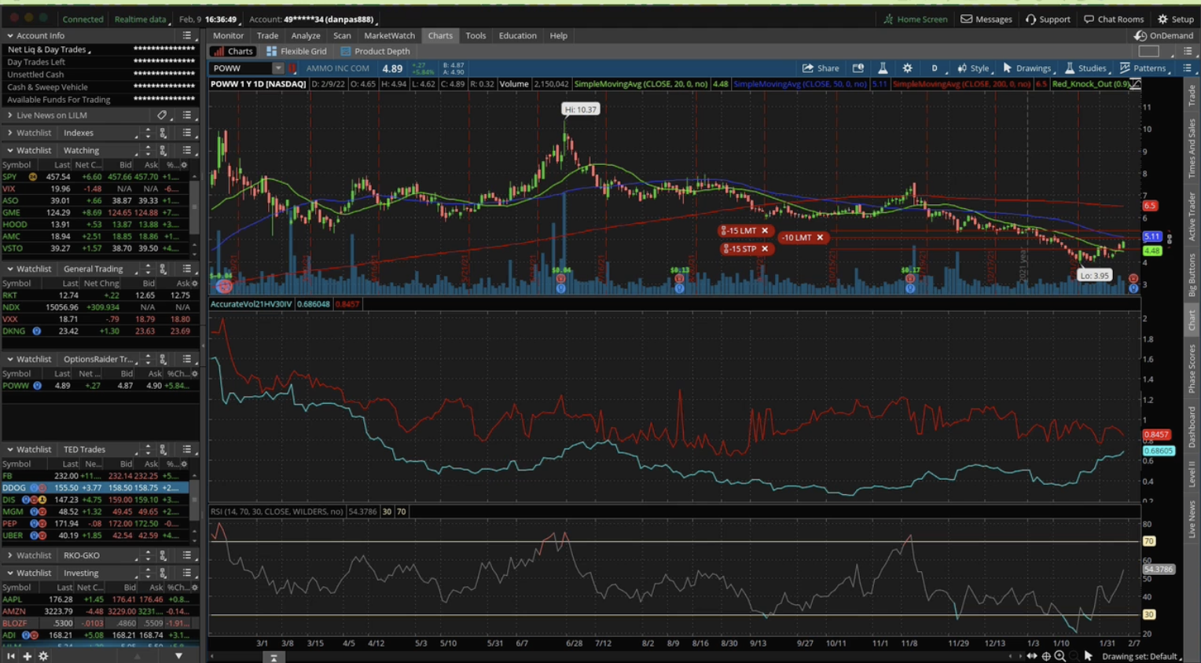The image size is (1201, 663).
Task: Click the Live News tag filter icon
Action: point(162,115)
